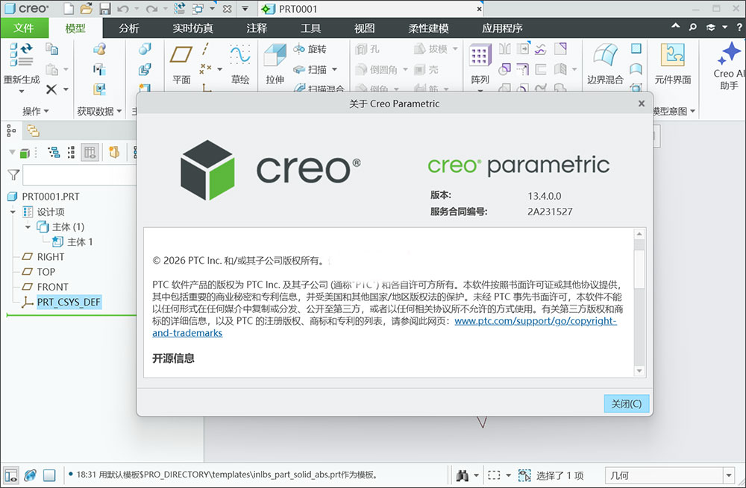
Task: Click the 拉伸 extrude tool
Action: tap(275, 65)
